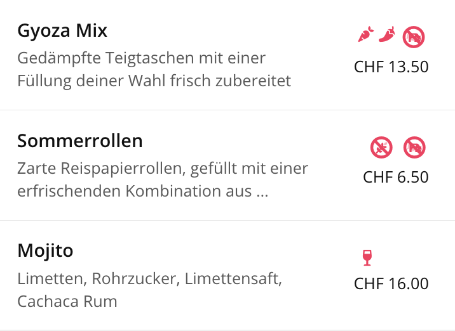This screenshot has width=455, height=331.
Task: Click the 'Gedämpfte Teigtaschen mit einer' description line
Action: coord(141,58)
